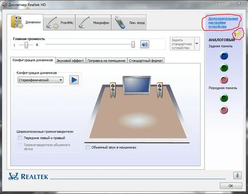Confirm with the OK button
Screen dimensions: 248x194
click(231, 186)
